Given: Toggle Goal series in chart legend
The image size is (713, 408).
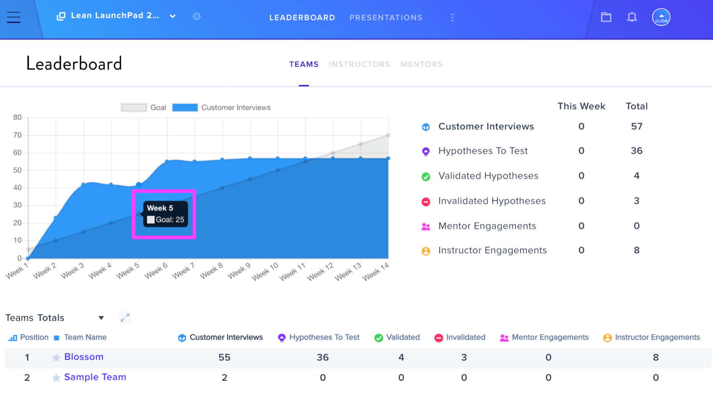Looking at the screenshot, I should click(143, 108).
